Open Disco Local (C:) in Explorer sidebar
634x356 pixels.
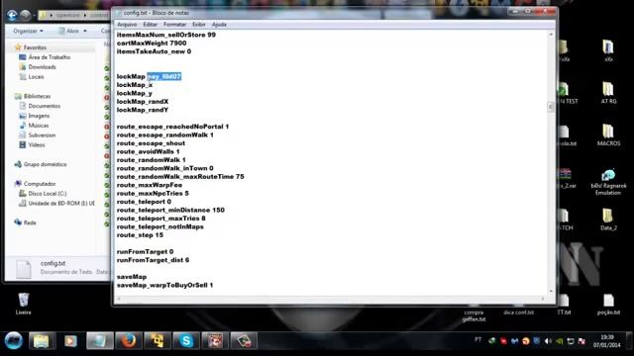[x=48, y=194]
